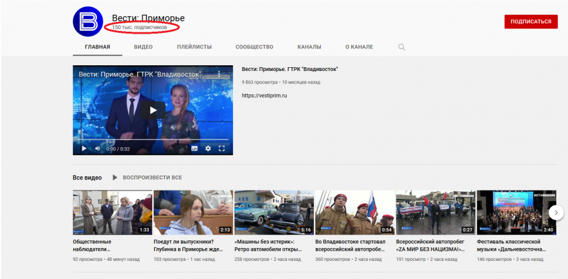Click the 103 просмотра • 1 час назад text
This screenshot has height=279, width=568.
click(184, 260)
